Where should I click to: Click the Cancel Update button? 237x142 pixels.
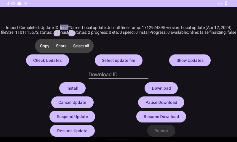72,102
